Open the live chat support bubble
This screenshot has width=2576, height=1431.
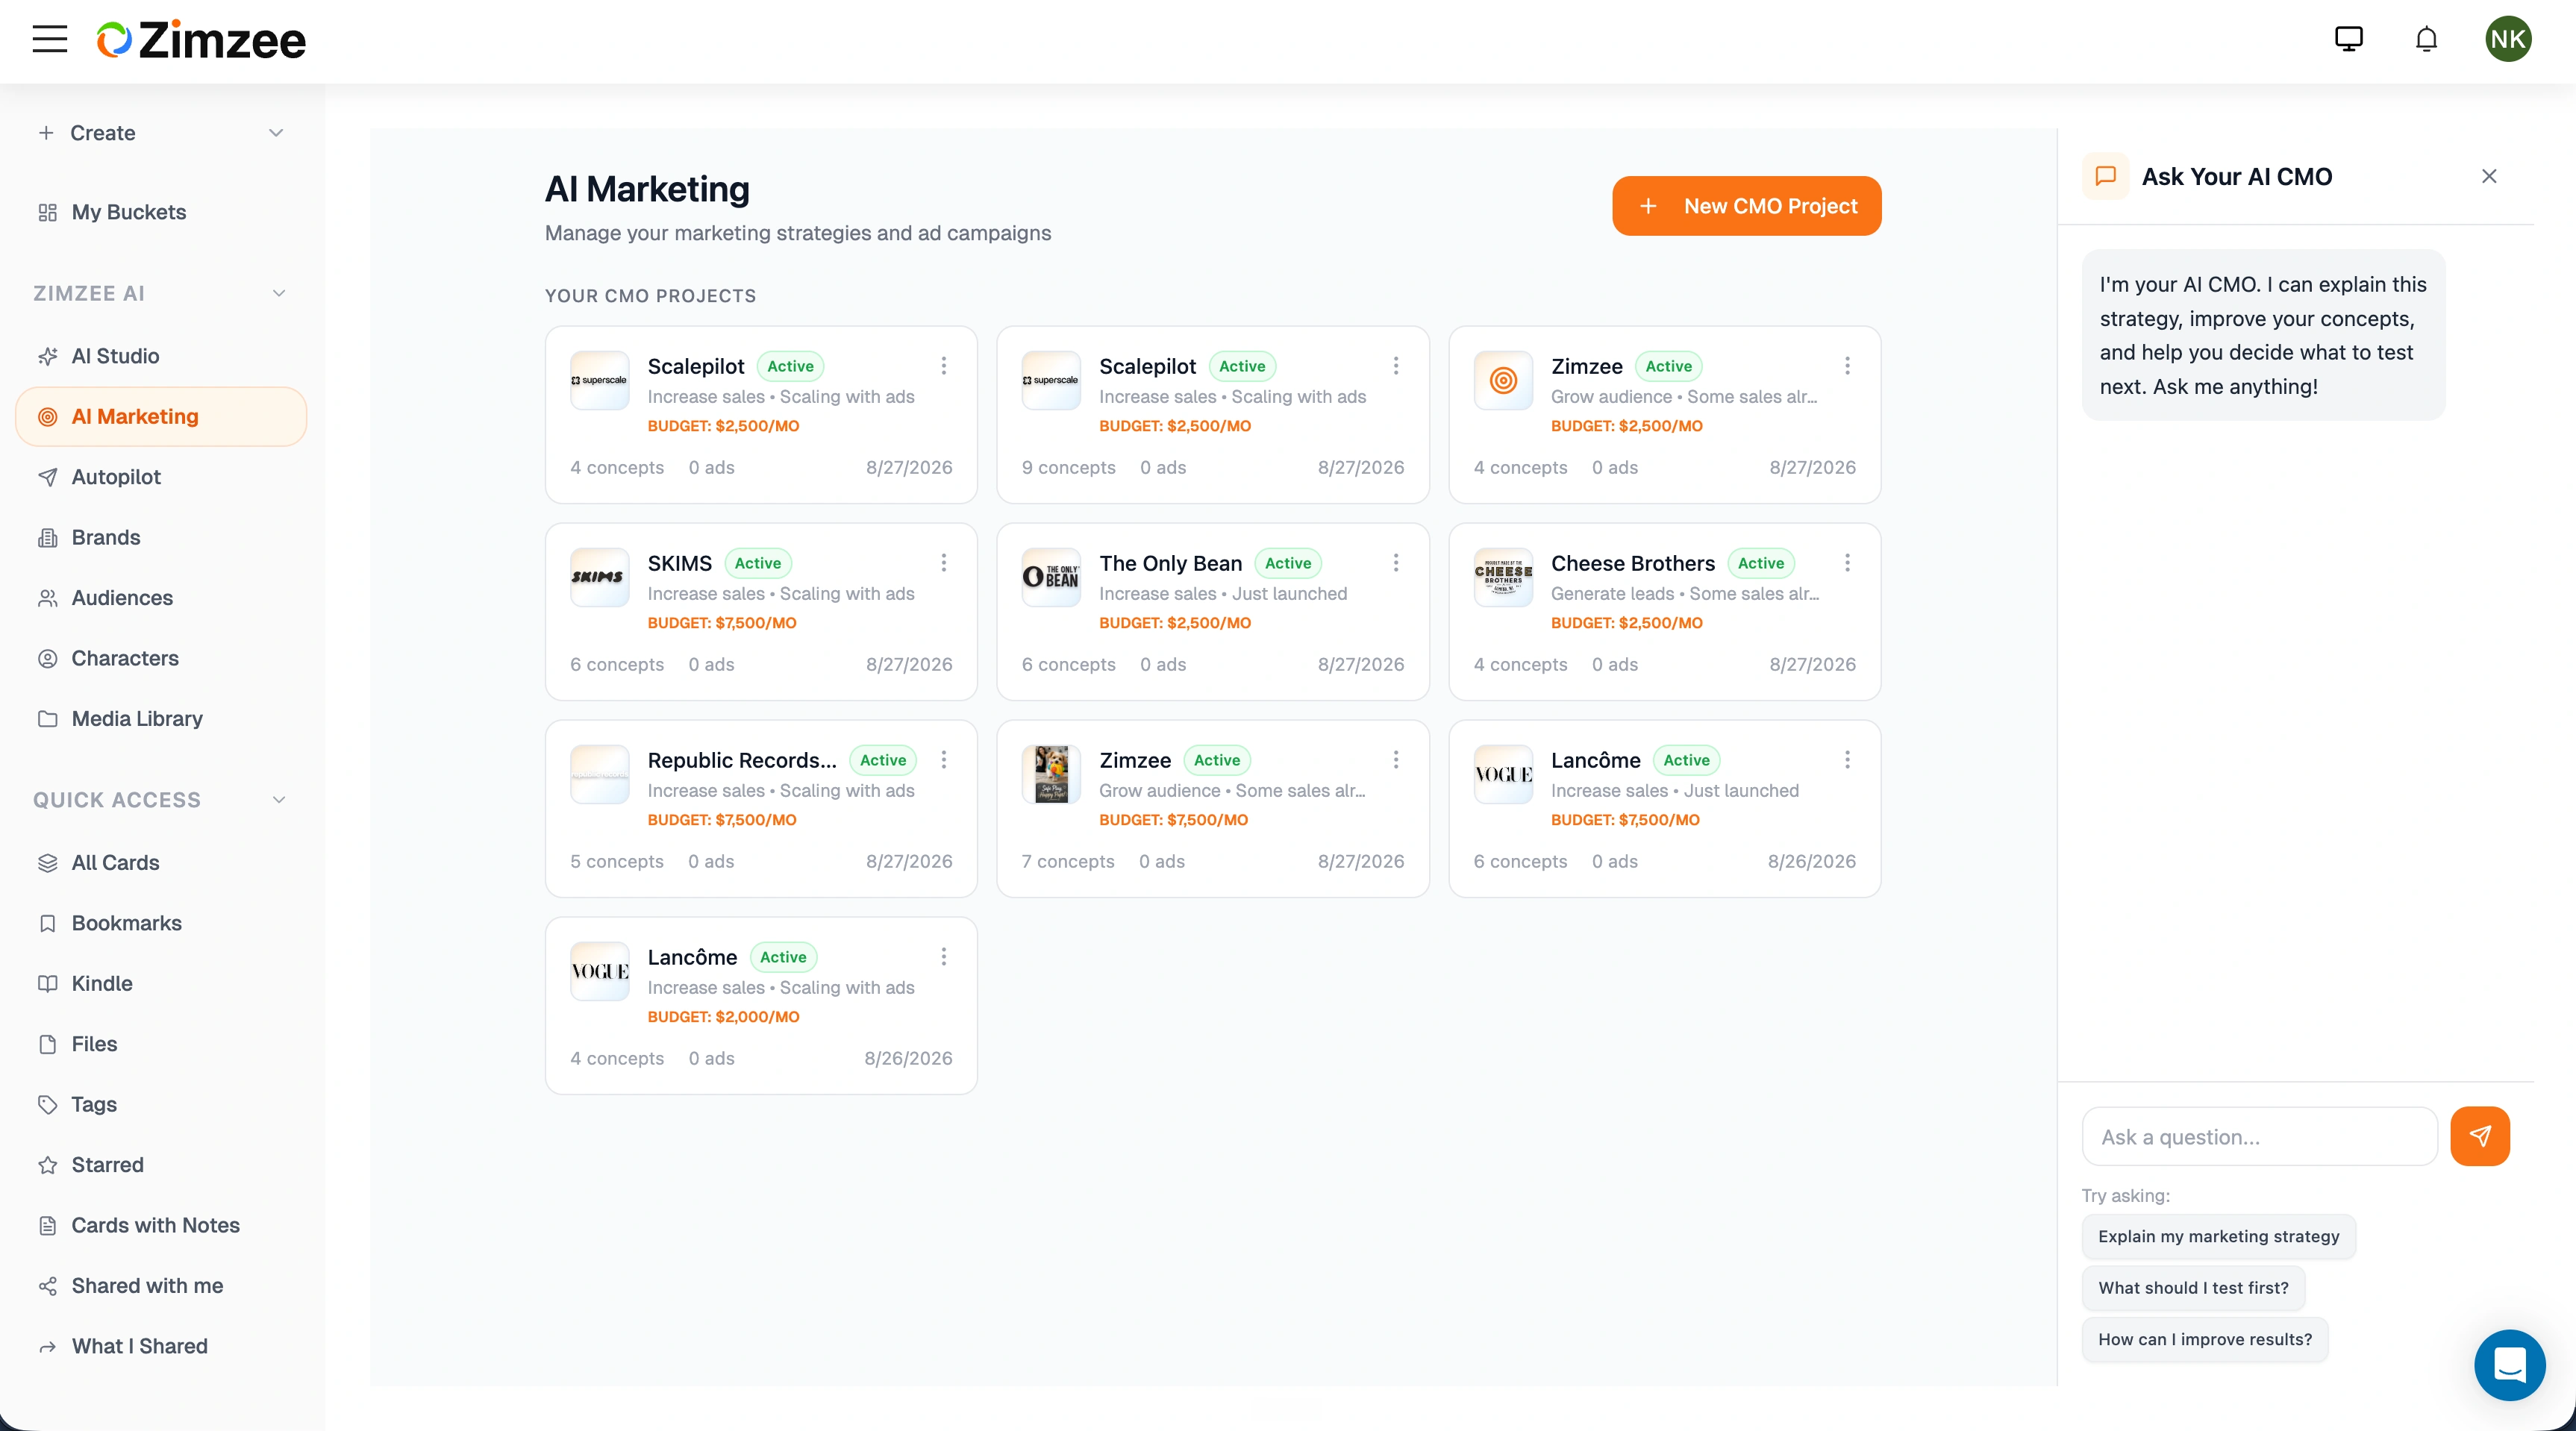pyautogui.click(x=2509, y=1364)
